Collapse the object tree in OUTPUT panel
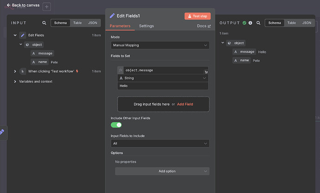 point(223,43)
